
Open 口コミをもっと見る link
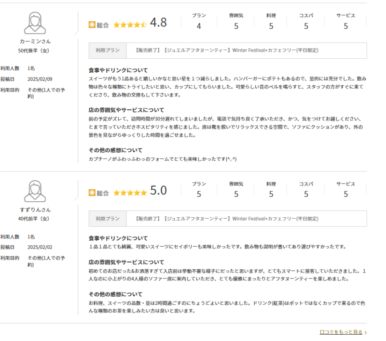point(341,332)
